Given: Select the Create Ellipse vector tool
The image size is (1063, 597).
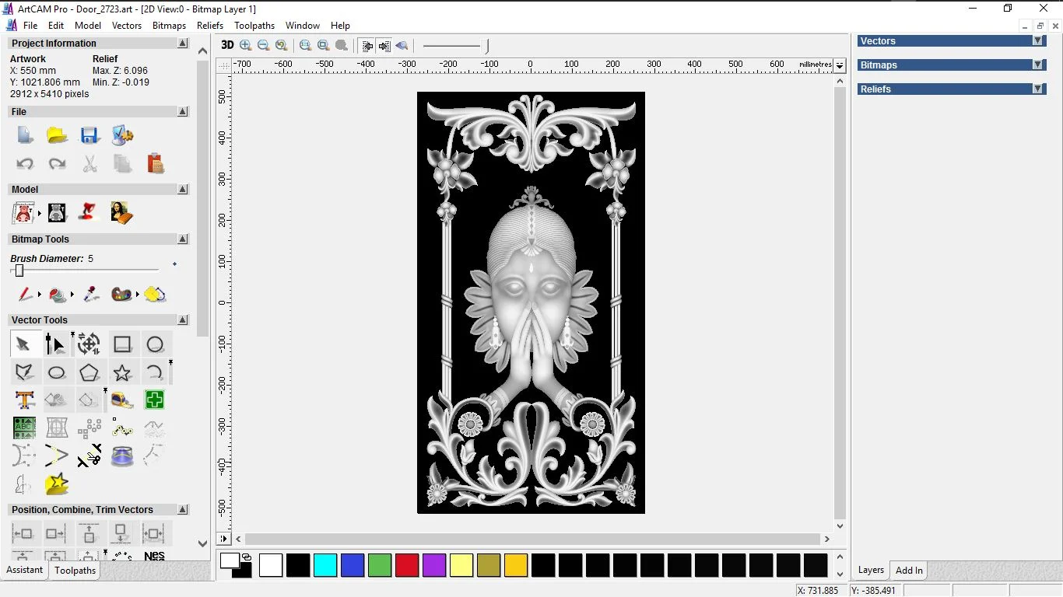Looking at the screenshot, I should pos(57,372).
